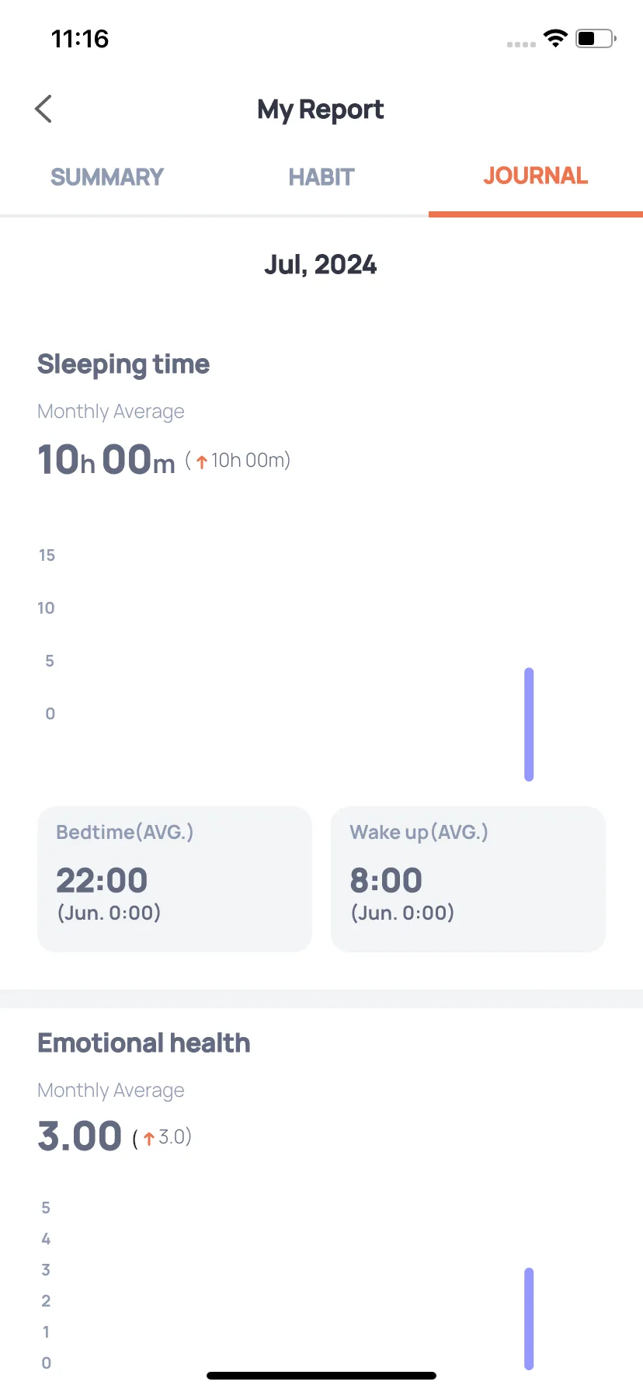643x1392 pixels.
Task: Tap the Wi-Fi status icon
Action: 555,38
